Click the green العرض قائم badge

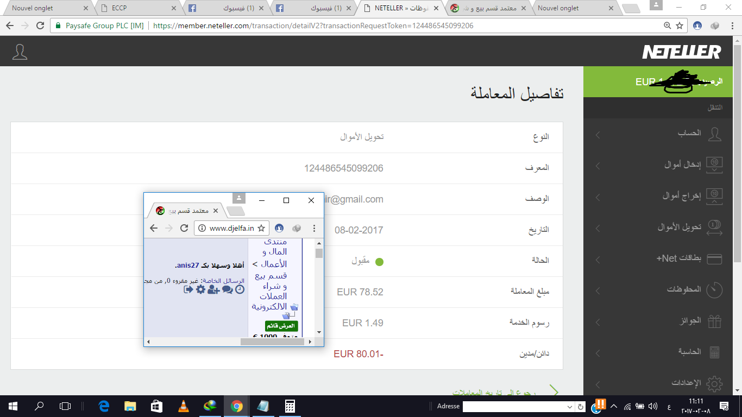[281, 326]
